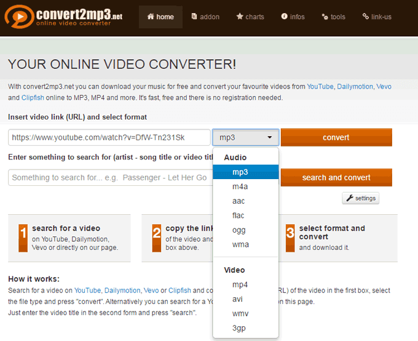This screenshot has height=341, width=418.
Task: Select mp4 video format
Action: (x=245, y=284)
